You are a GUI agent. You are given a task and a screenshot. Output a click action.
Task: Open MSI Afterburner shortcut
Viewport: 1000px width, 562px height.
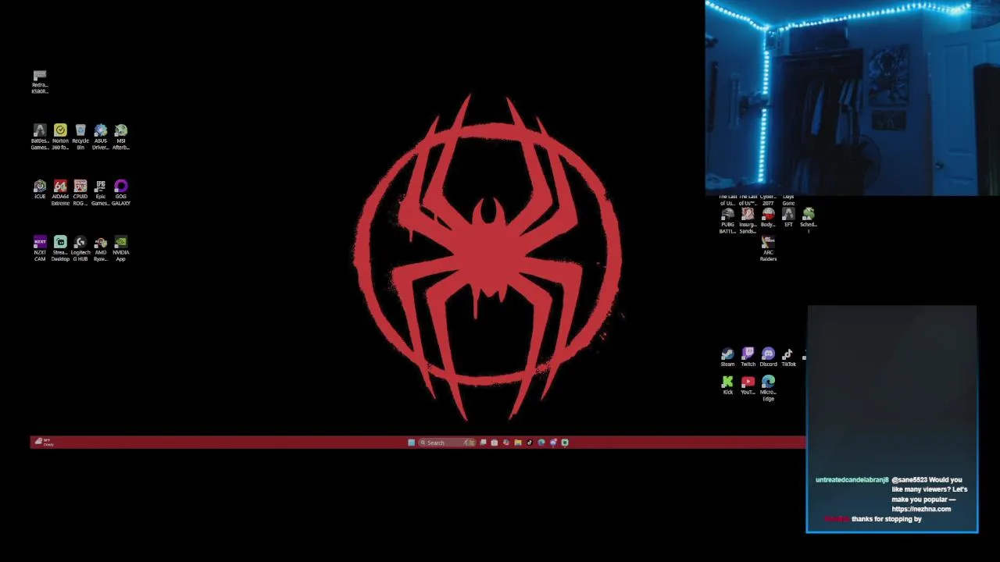click(121, 137)
